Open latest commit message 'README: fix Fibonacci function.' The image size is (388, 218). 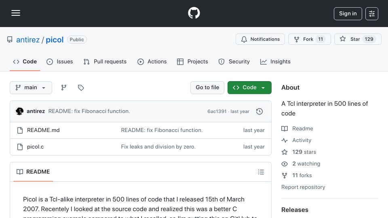coord(89,111)
